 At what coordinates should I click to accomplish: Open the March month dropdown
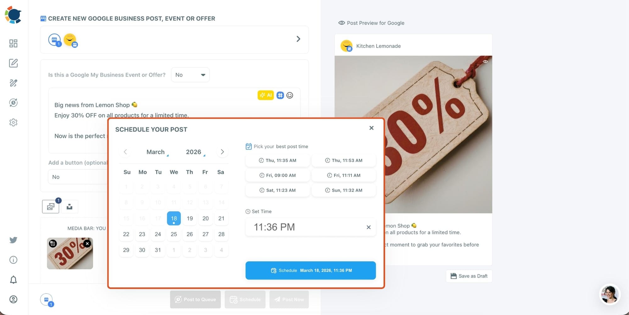157,152
